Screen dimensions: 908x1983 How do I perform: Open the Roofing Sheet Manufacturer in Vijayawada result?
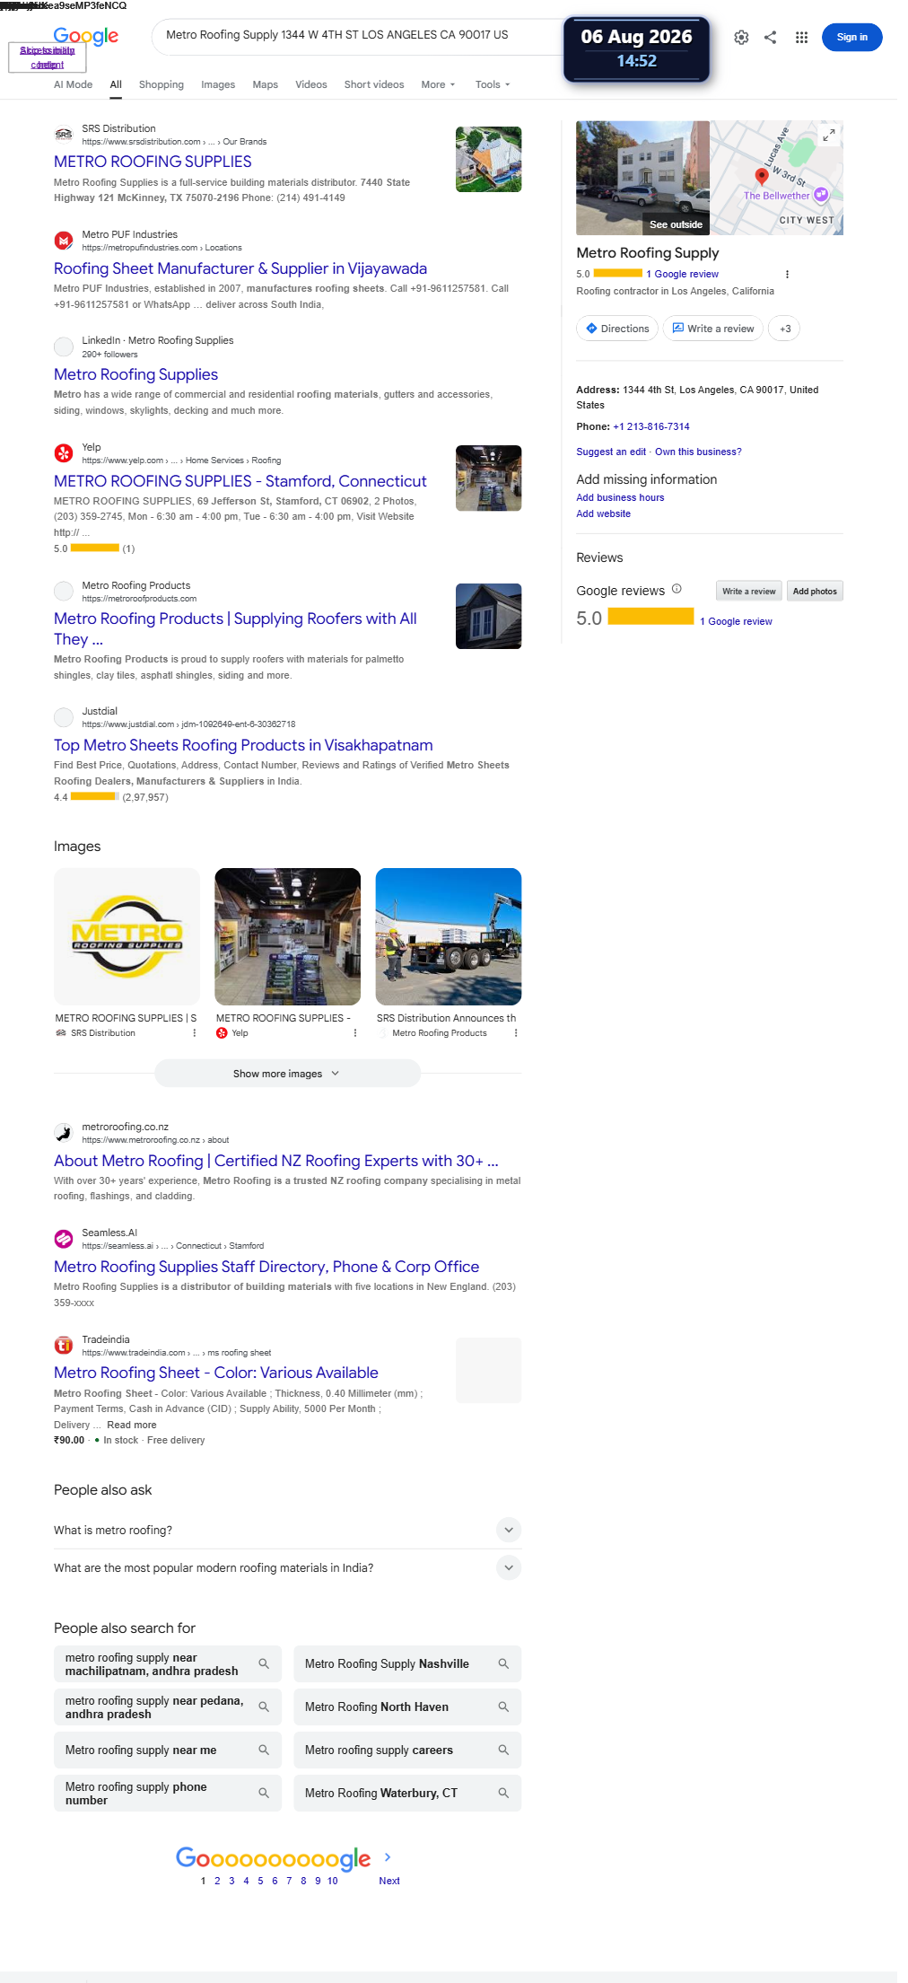240,269
